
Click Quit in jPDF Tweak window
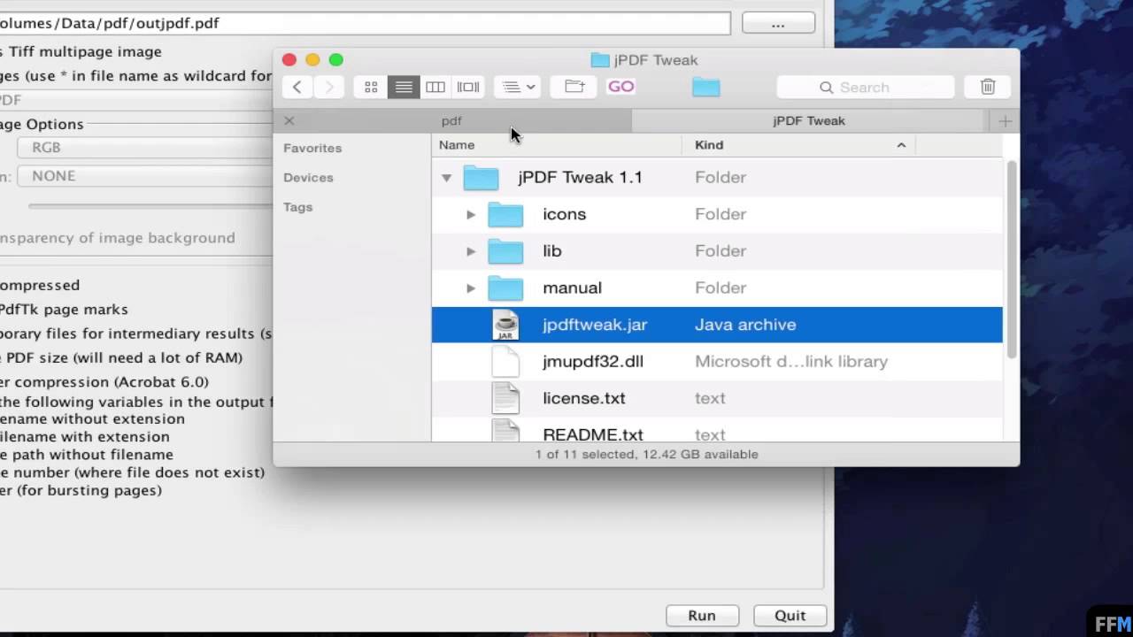[790, 616]
